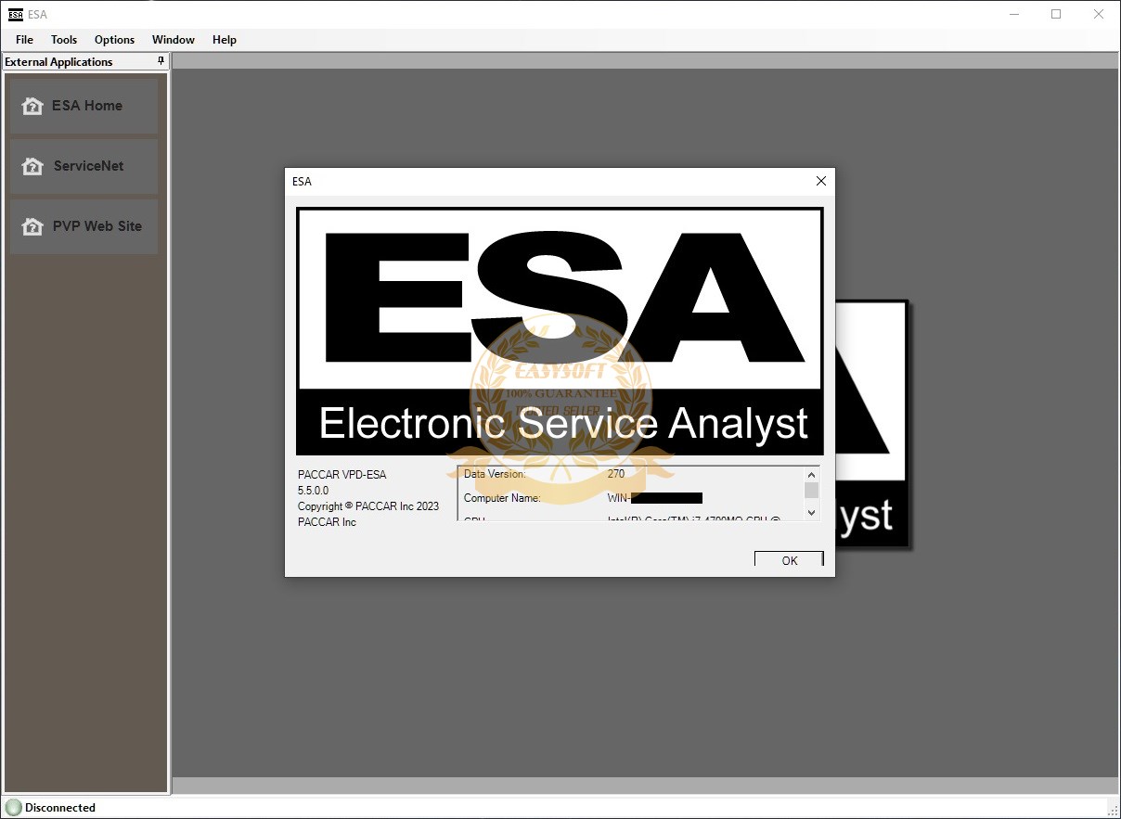This screenshot has width=1121, height=819.
Task: Click the Copyright PACCAR Inc 2023 text
Action: tap(368, 506)
